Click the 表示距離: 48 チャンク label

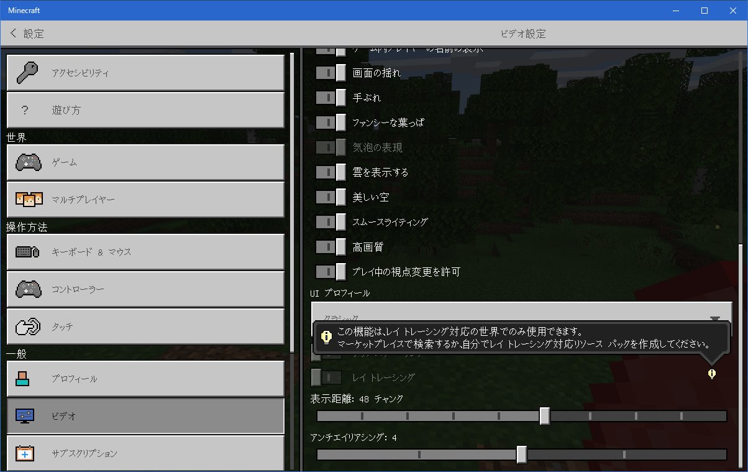pos(357,399)
